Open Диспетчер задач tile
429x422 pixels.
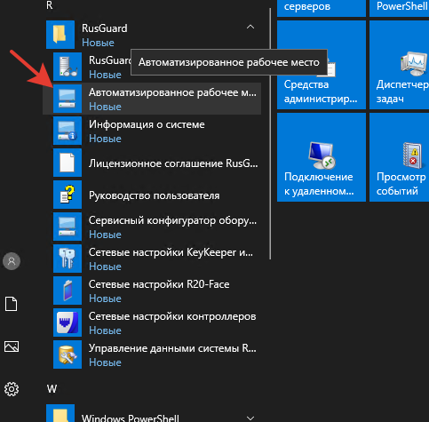tap(399, 65)
